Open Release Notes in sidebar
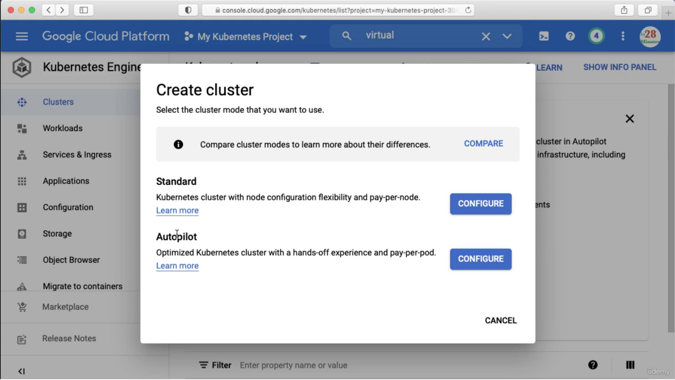Viewport: 675px width, 380px height. tap(69, 339)
